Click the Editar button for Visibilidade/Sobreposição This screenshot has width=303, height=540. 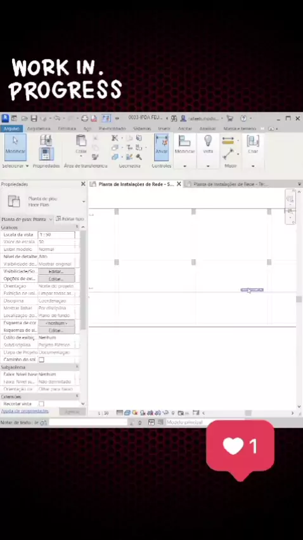click(56, 271)
